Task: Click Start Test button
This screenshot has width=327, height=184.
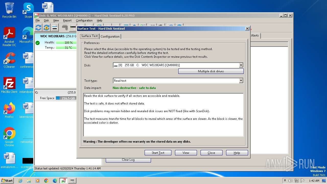Action: pos(158,153)
